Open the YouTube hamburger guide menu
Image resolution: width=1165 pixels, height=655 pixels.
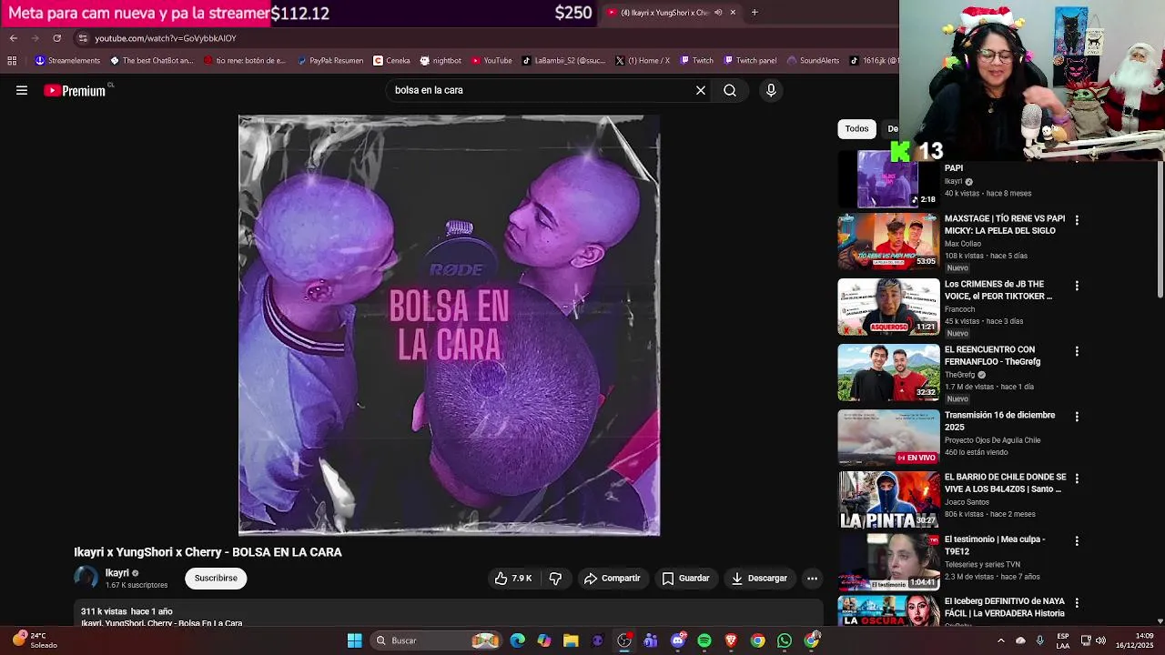22,90
